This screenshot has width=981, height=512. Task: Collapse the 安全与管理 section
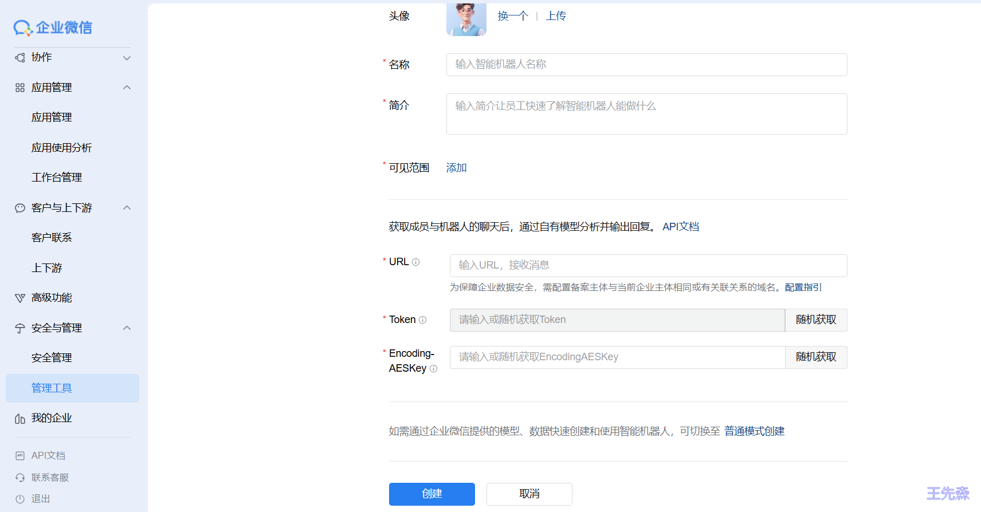[x=127, y=328]
